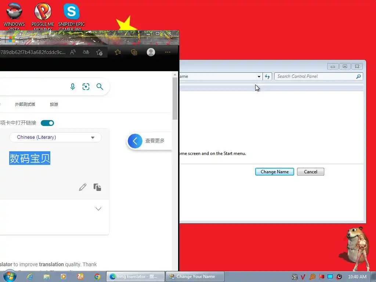The image size is (376, 282).
Task: Expand the chevron below the translation box
Action: click(x=98, y=209)
